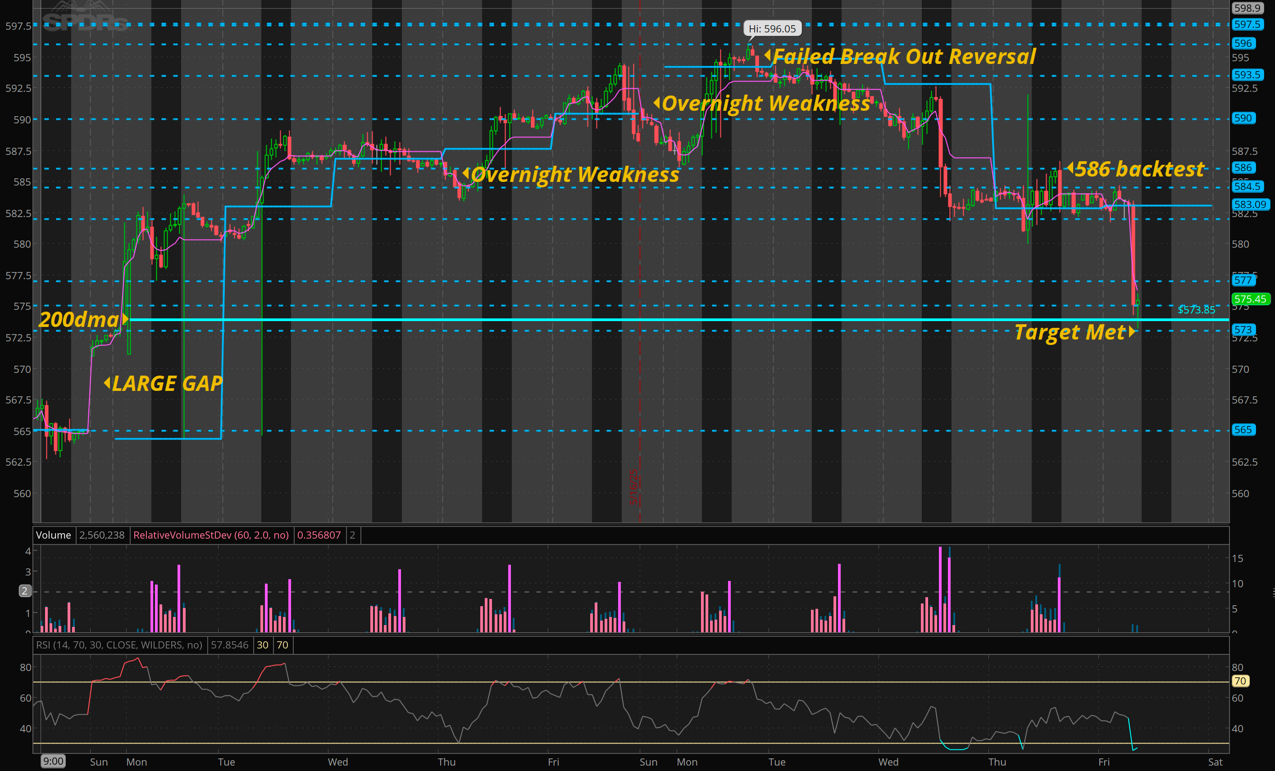Click the yellow 70 RSI axis tag
The image size is (1275, 771).
1240,681
